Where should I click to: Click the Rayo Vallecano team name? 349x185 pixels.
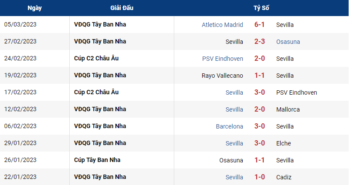(222, 76)
